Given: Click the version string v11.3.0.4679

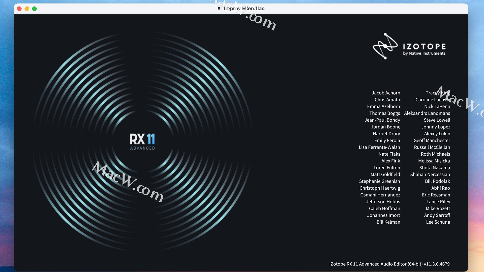Looking at the screenshot, I should (x=437, y=264).
